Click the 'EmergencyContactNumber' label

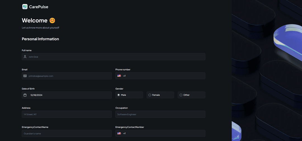(x=130, y=127)
